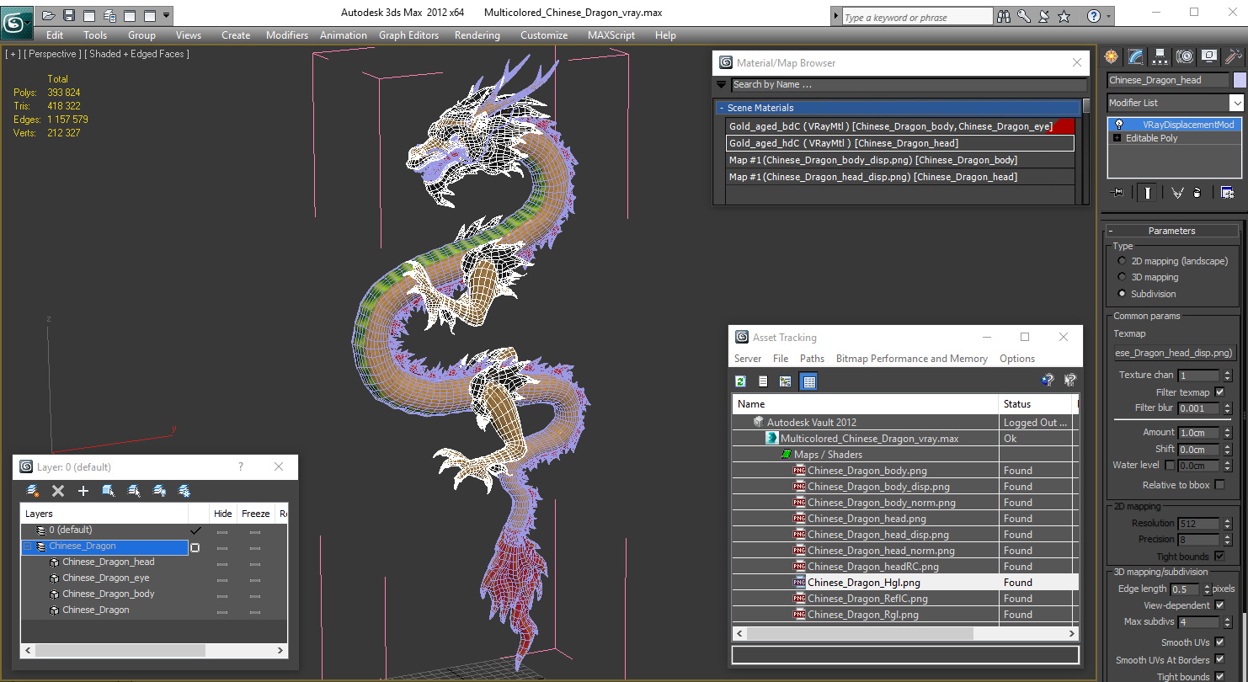Click the binoculars search icon
1248x682 pixels.
tap(1003, 16)
